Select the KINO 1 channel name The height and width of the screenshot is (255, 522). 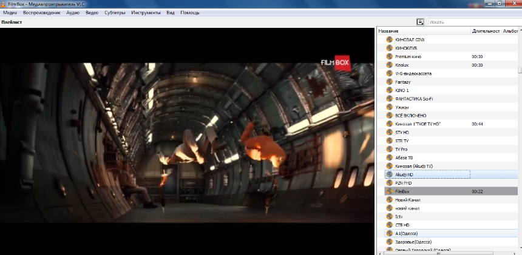point(402,90)
